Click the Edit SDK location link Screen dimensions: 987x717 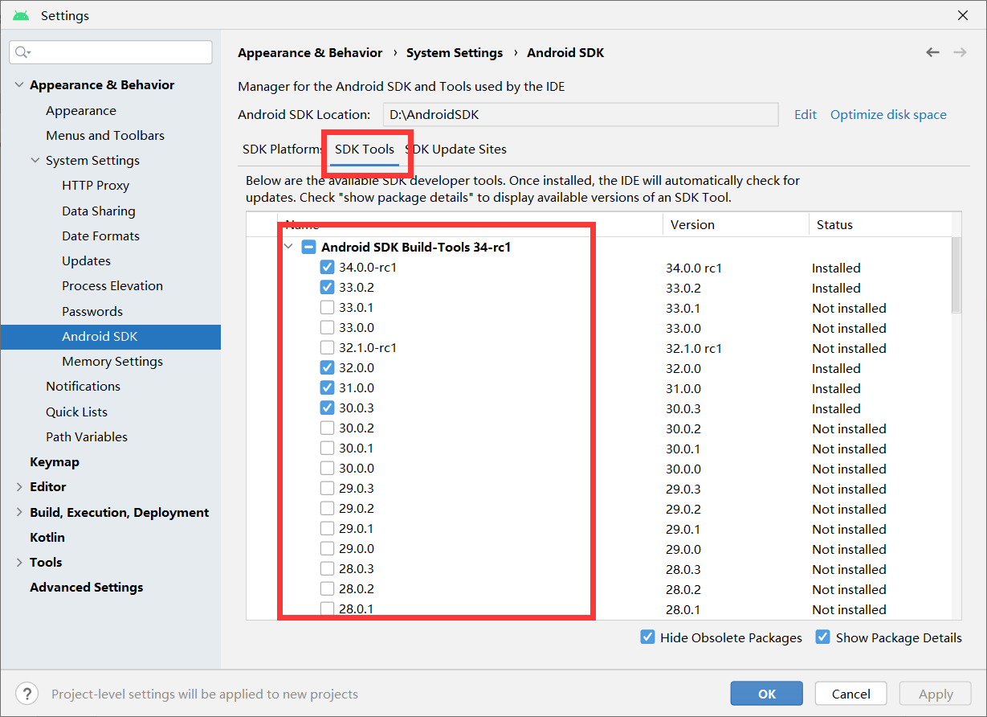click(x=806, y=115)
